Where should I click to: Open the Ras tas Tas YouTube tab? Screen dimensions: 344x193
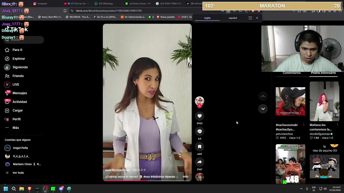pos(77,3)
